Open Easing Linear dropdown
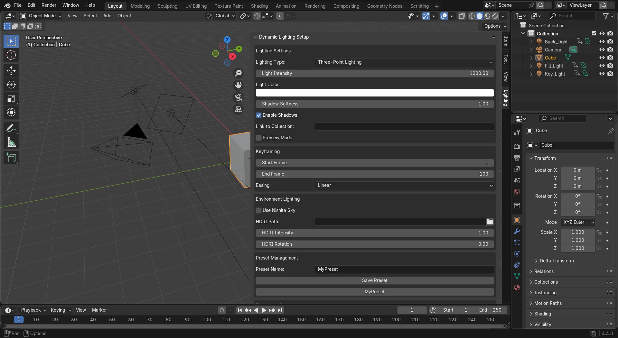This screenshot has width=618, height=338. (404, 185)
